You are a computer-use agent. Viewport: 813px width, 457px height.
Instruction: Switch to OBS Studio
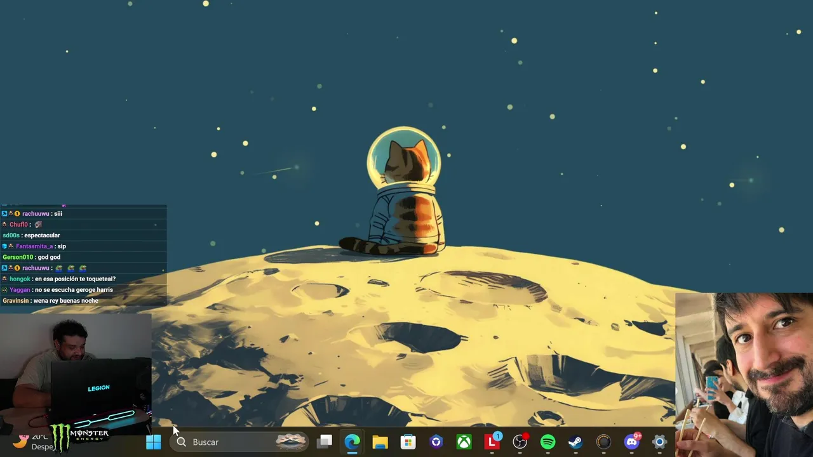[520, 442]
